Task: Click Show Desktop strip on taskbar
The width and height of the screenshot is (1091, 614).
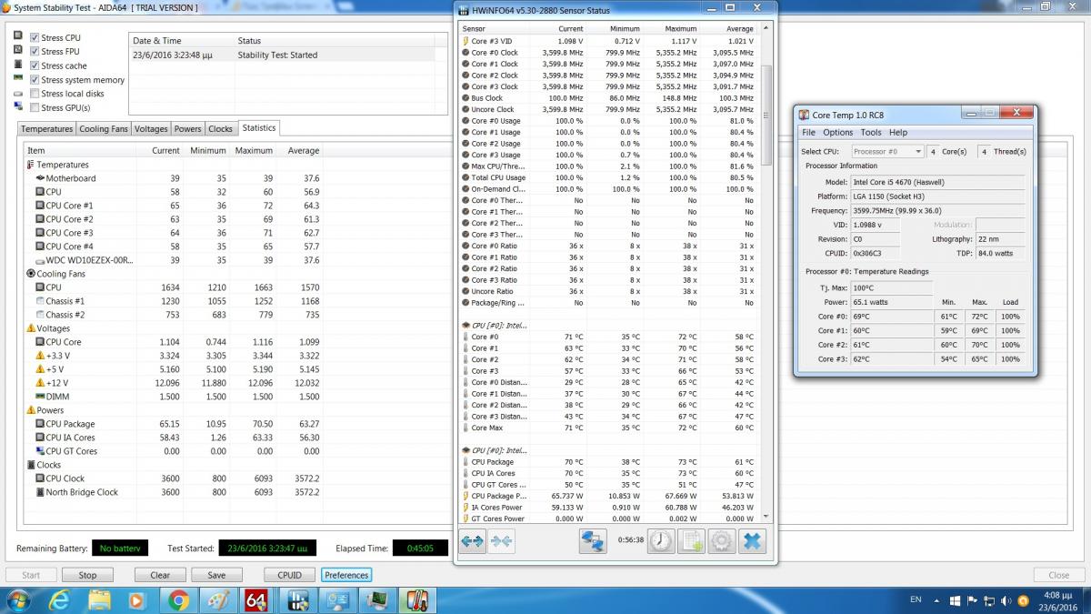Action: (1086, 600)
